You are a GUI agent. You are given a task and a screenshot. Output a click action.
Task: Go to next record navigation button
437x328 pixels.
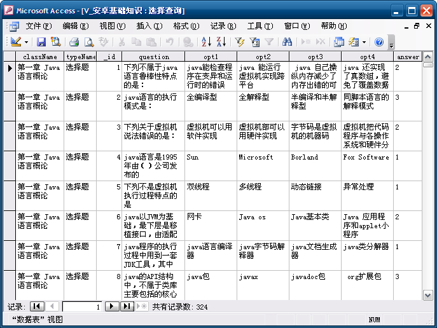tap(112, 306)
